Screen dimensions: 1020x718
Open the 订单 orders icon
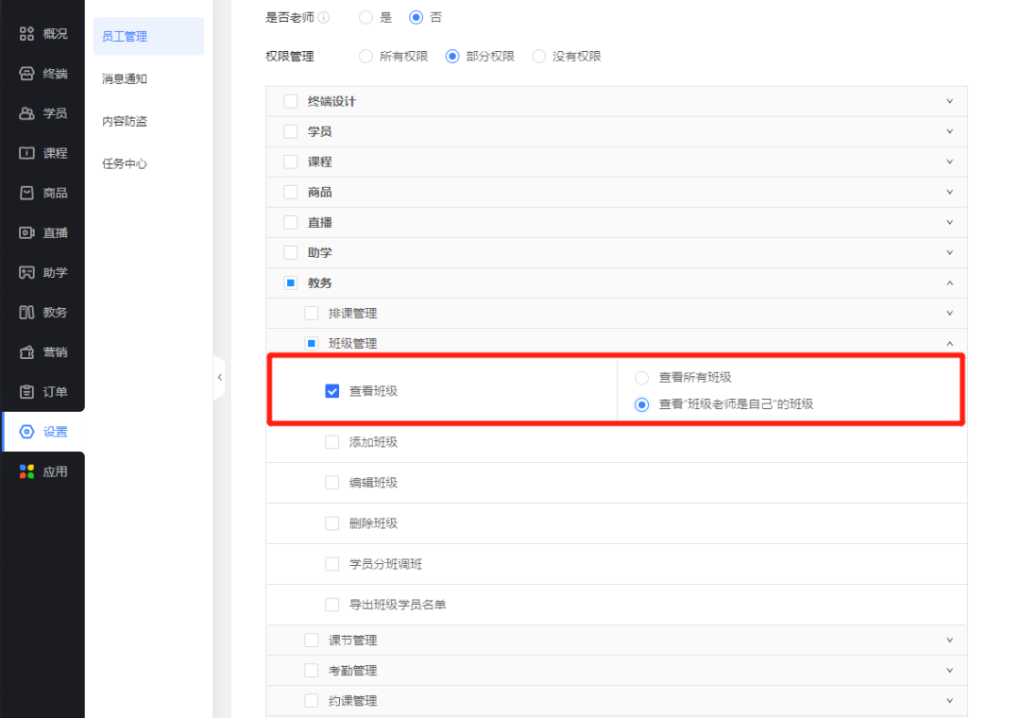(x=42, y=391)
